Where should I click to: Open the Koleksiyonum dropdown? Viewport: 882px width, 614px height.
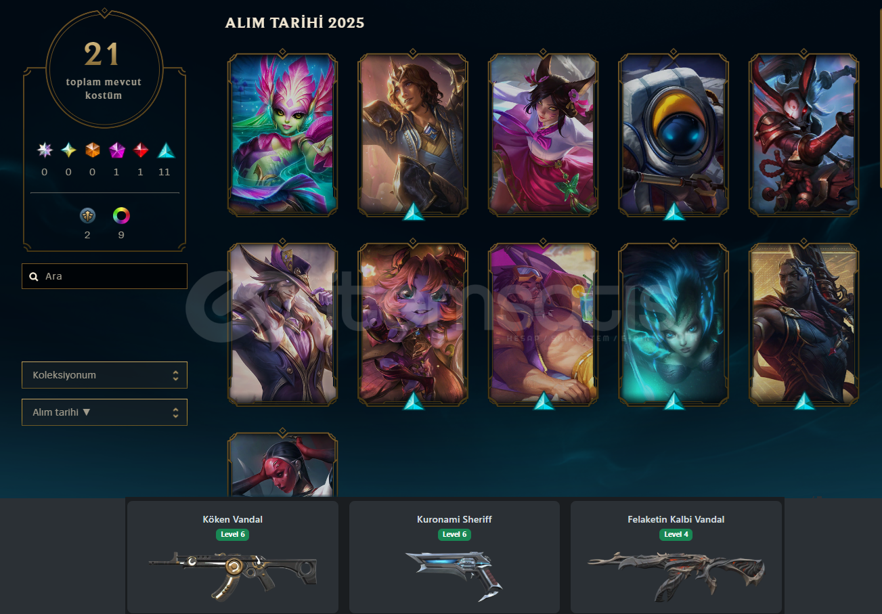click(104, 375)
